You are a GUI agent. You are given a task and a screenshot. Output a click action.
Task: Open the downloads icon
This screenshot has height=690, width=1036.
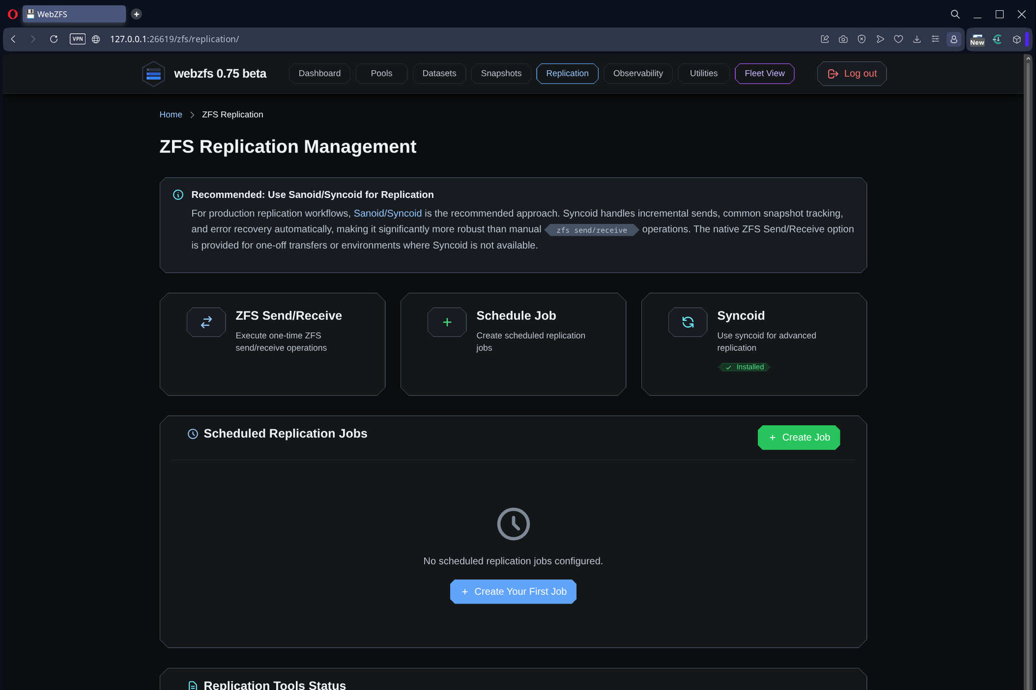tap(917, 39)
